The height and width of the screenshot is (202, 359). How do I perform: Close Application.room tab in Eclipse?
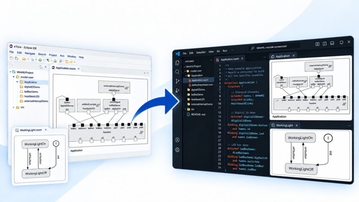point(79,69)
